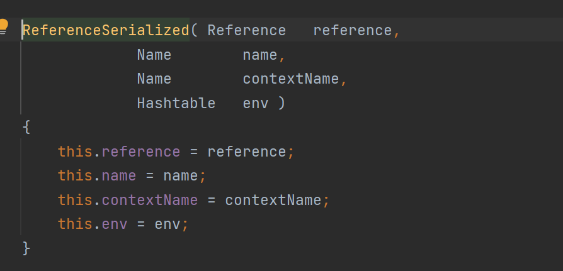Click the closing curly brace
Image resolution: width=563 pixels, height=271 pixels.
click(x=26, y=248)
